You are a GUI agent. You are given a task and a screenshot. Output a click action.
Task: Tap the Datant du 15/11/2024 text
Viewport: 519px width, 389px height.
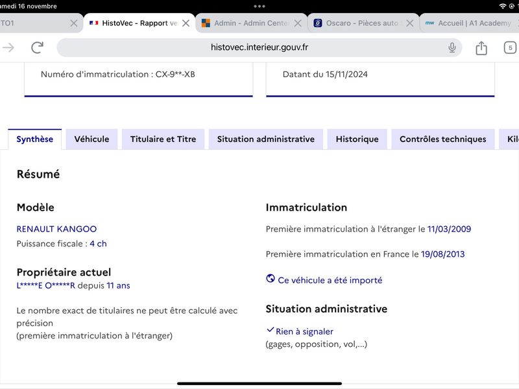click(325, 74)
